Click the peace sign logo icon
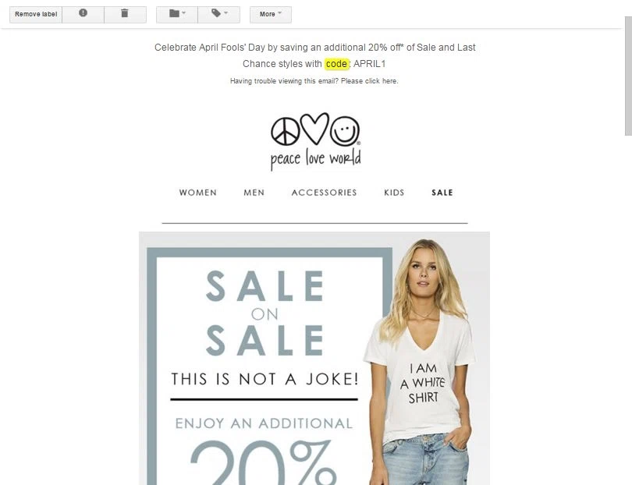 tap(285, 131)
